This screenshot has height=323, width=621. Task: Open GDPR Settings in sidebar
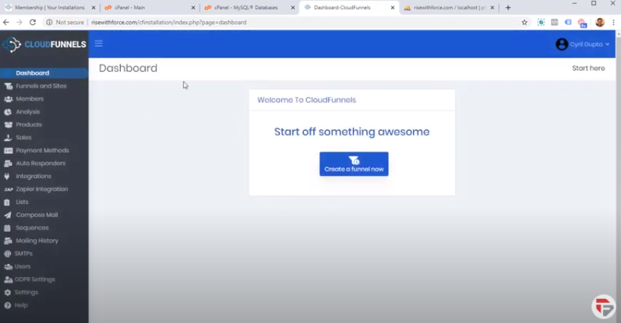[35, 279]
